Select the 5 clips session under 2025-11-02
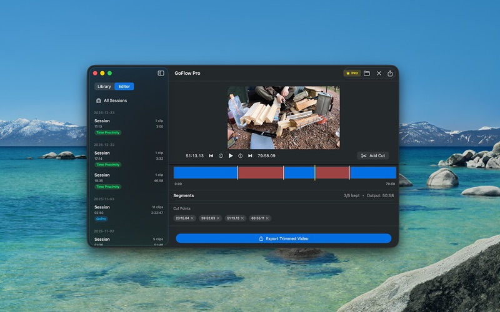 (129, 241)
